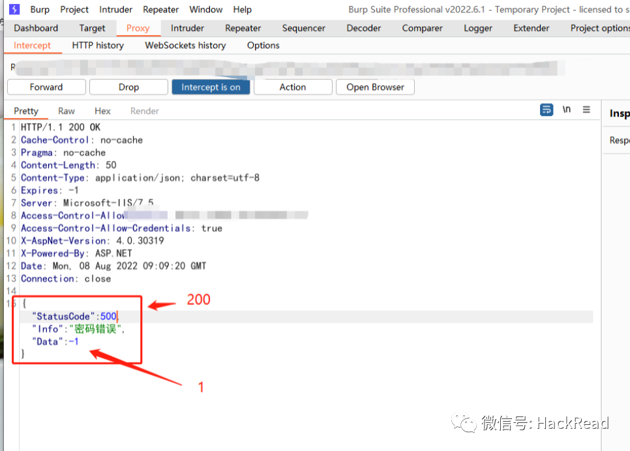Open the WebSockets history sub-tab
This screenshot has width=630, height=451.
point(185,46)
